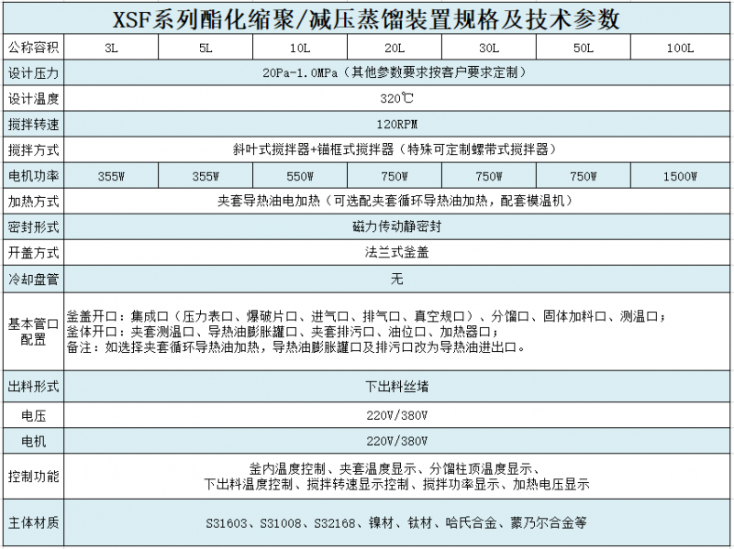734x549 pixels.
Task: Select the 20Pa-1.0MPa design pressure value
Action: (395, 72)
